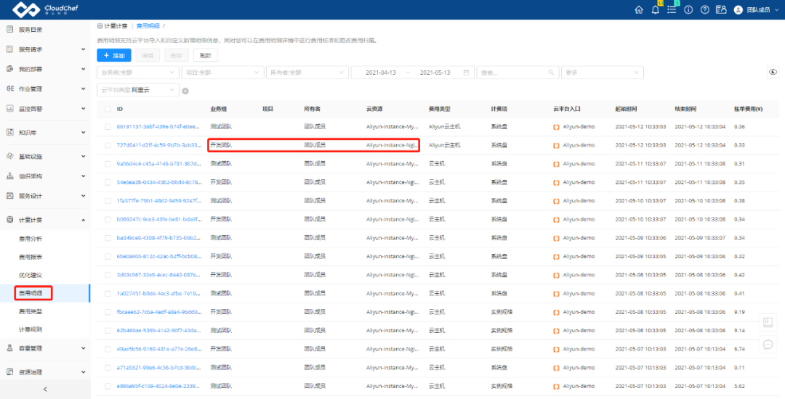
Task: Tick the checkbox for row e896a95f
Action: click(108, 386)
